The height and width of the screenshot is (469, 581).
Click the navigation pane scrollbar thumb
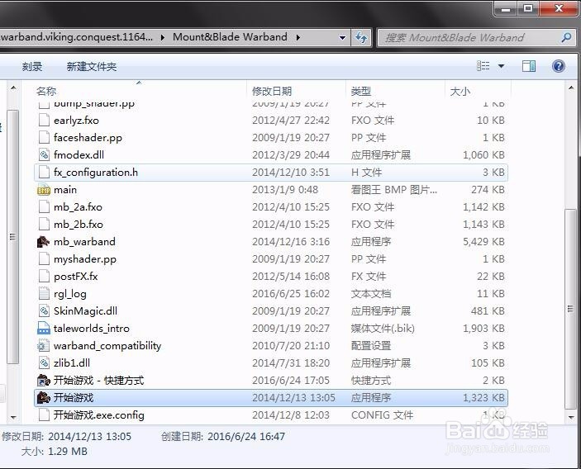tap(13, 237)
